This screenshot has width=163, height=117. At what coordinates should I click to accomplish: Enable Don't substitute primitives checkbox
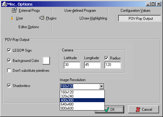point(9,70)
